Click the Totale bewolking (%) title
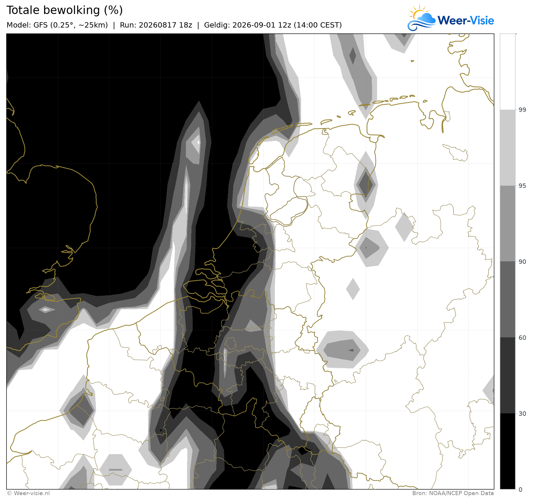 click(64, 10)
